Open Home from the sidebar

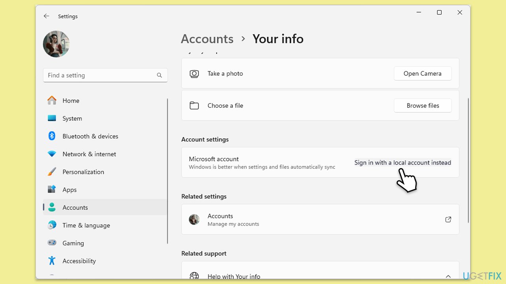click(x=105, y=101)
